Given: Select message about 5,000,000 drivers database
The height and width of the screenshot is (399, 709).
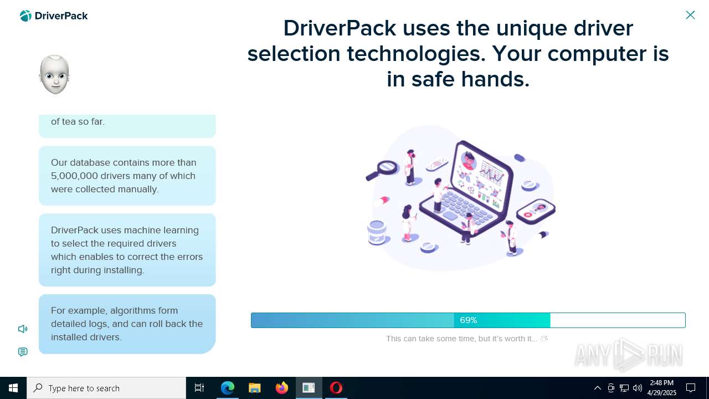Looking at the screenshot, I should pos(127,176).
